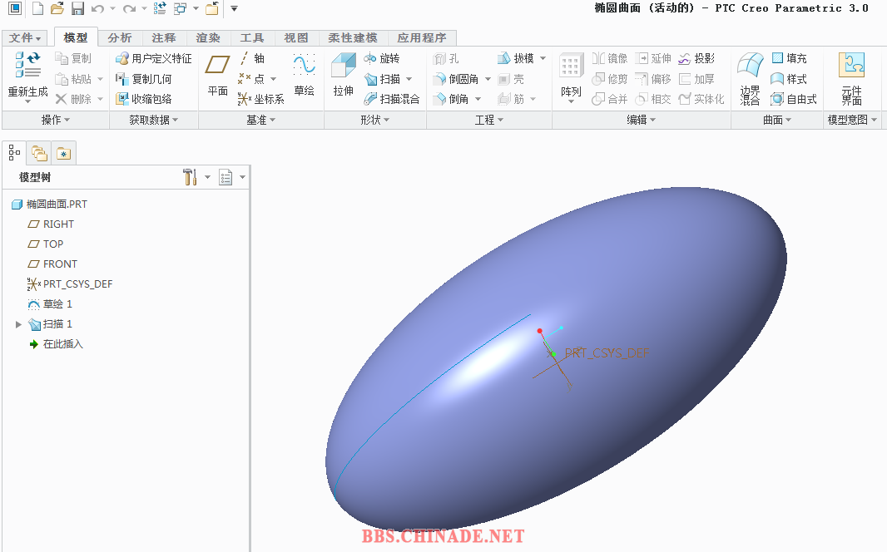The image size is (887, 552).
Task: Click the New file icon in quick access toolbar
Action: click(37, 8)
